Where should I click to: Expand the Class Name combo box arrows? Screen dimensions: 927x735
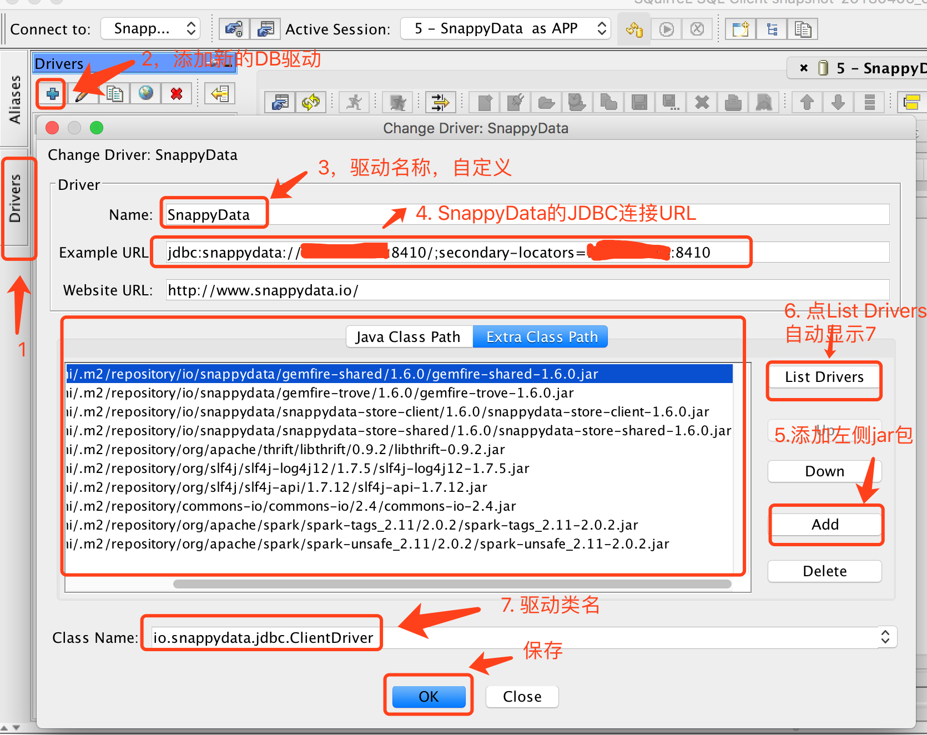click(x=885, y=637)
